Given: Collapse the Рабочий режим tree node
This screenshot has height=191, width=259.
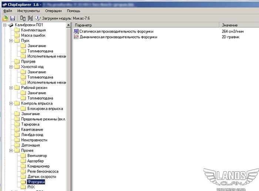Looking at the screenshot, I should tap(11, 88).
